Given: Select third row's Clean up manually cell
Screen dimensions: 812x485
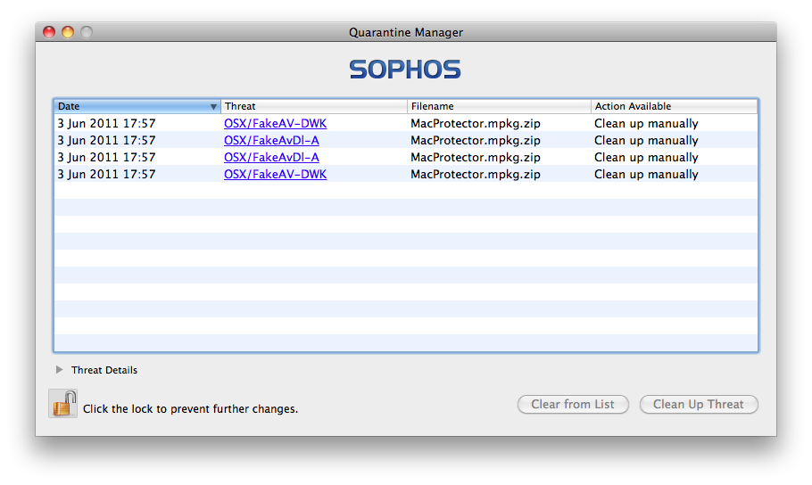Looking at the screenshot, I should point(646,157).
